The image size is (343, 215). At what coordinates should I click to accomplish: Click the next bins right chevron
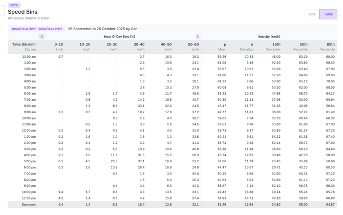tap(198, 37)
